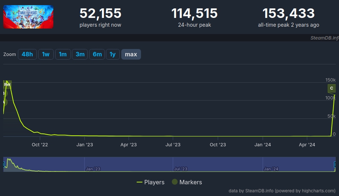Switch zoom to 1m

(63, 54)
